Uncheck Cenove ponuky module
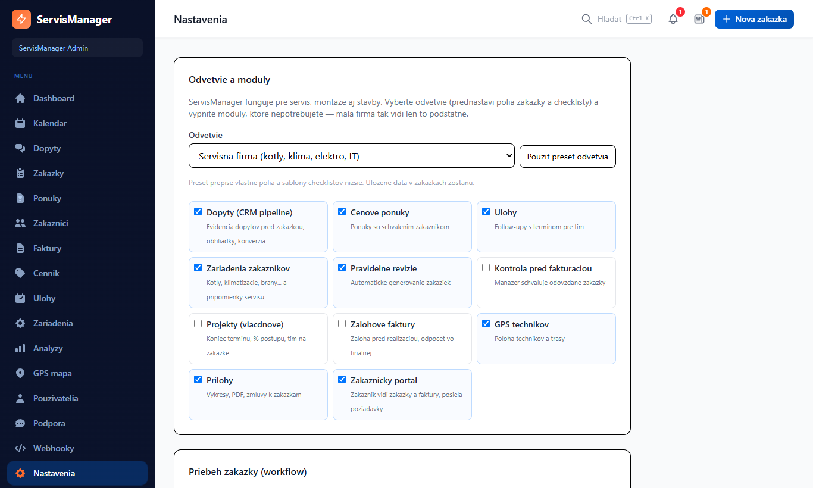The height and width of the screenshot is (488, 813). click(342, 211)
